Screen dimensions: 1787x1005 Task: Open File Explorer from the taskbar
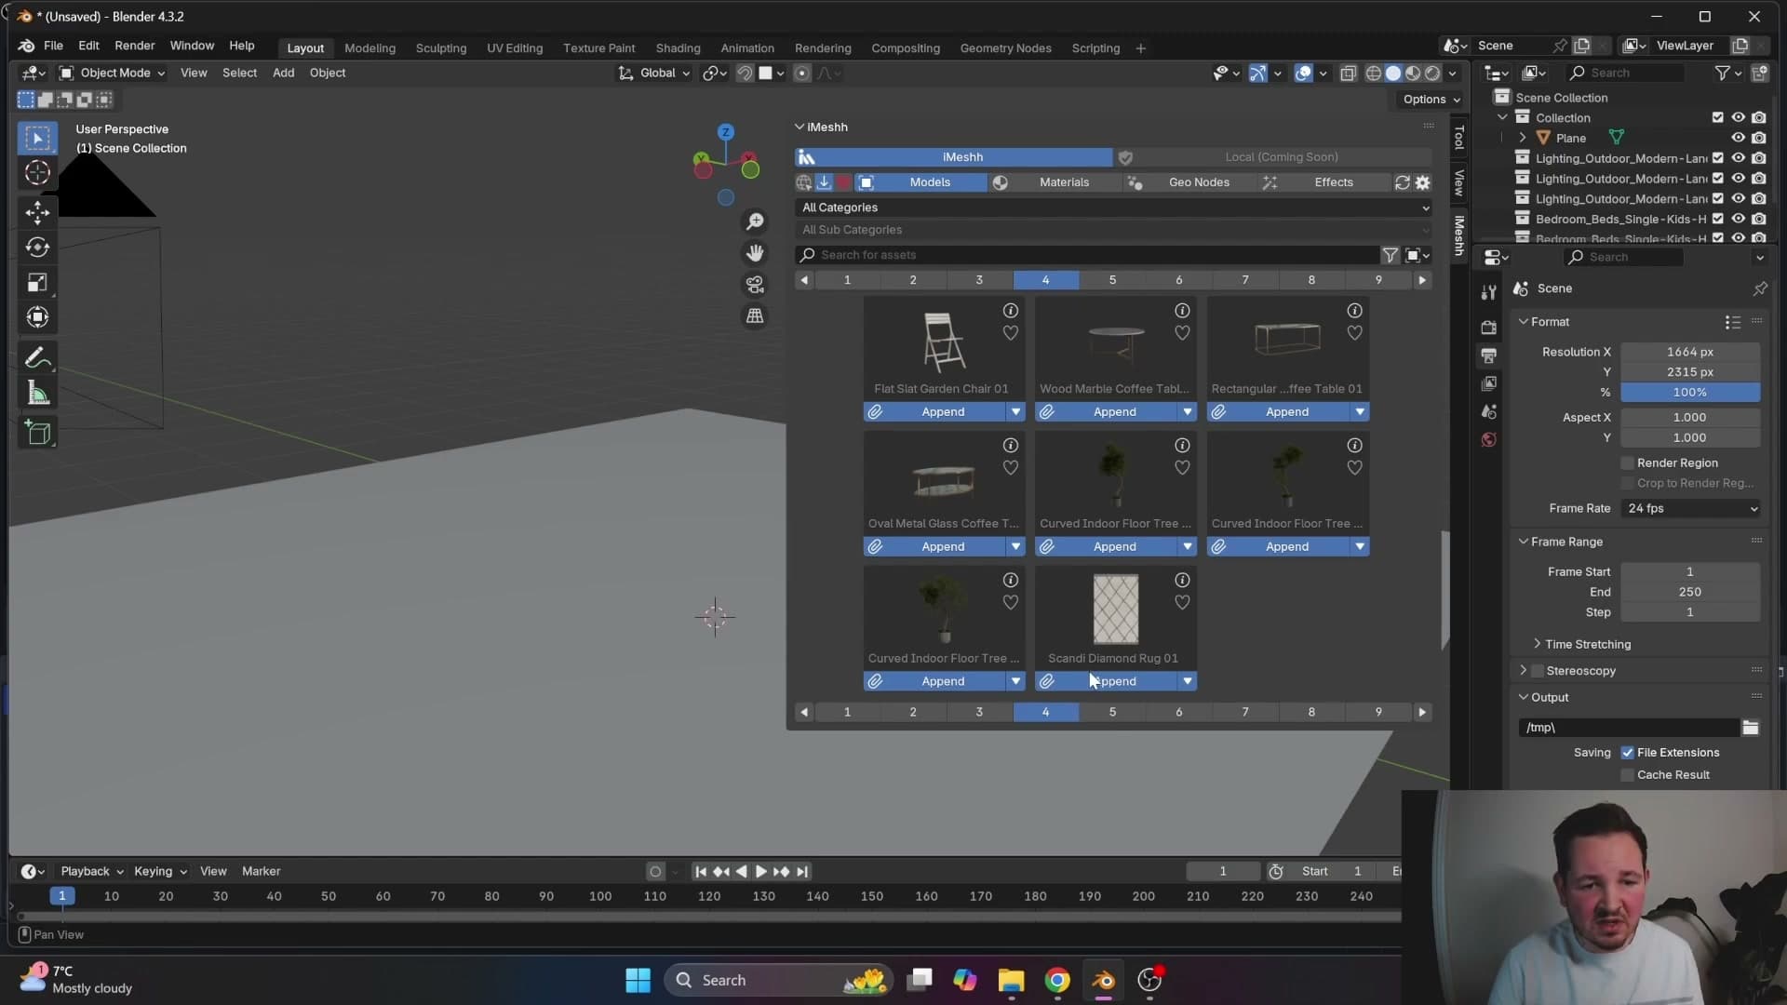[1011, 980]
